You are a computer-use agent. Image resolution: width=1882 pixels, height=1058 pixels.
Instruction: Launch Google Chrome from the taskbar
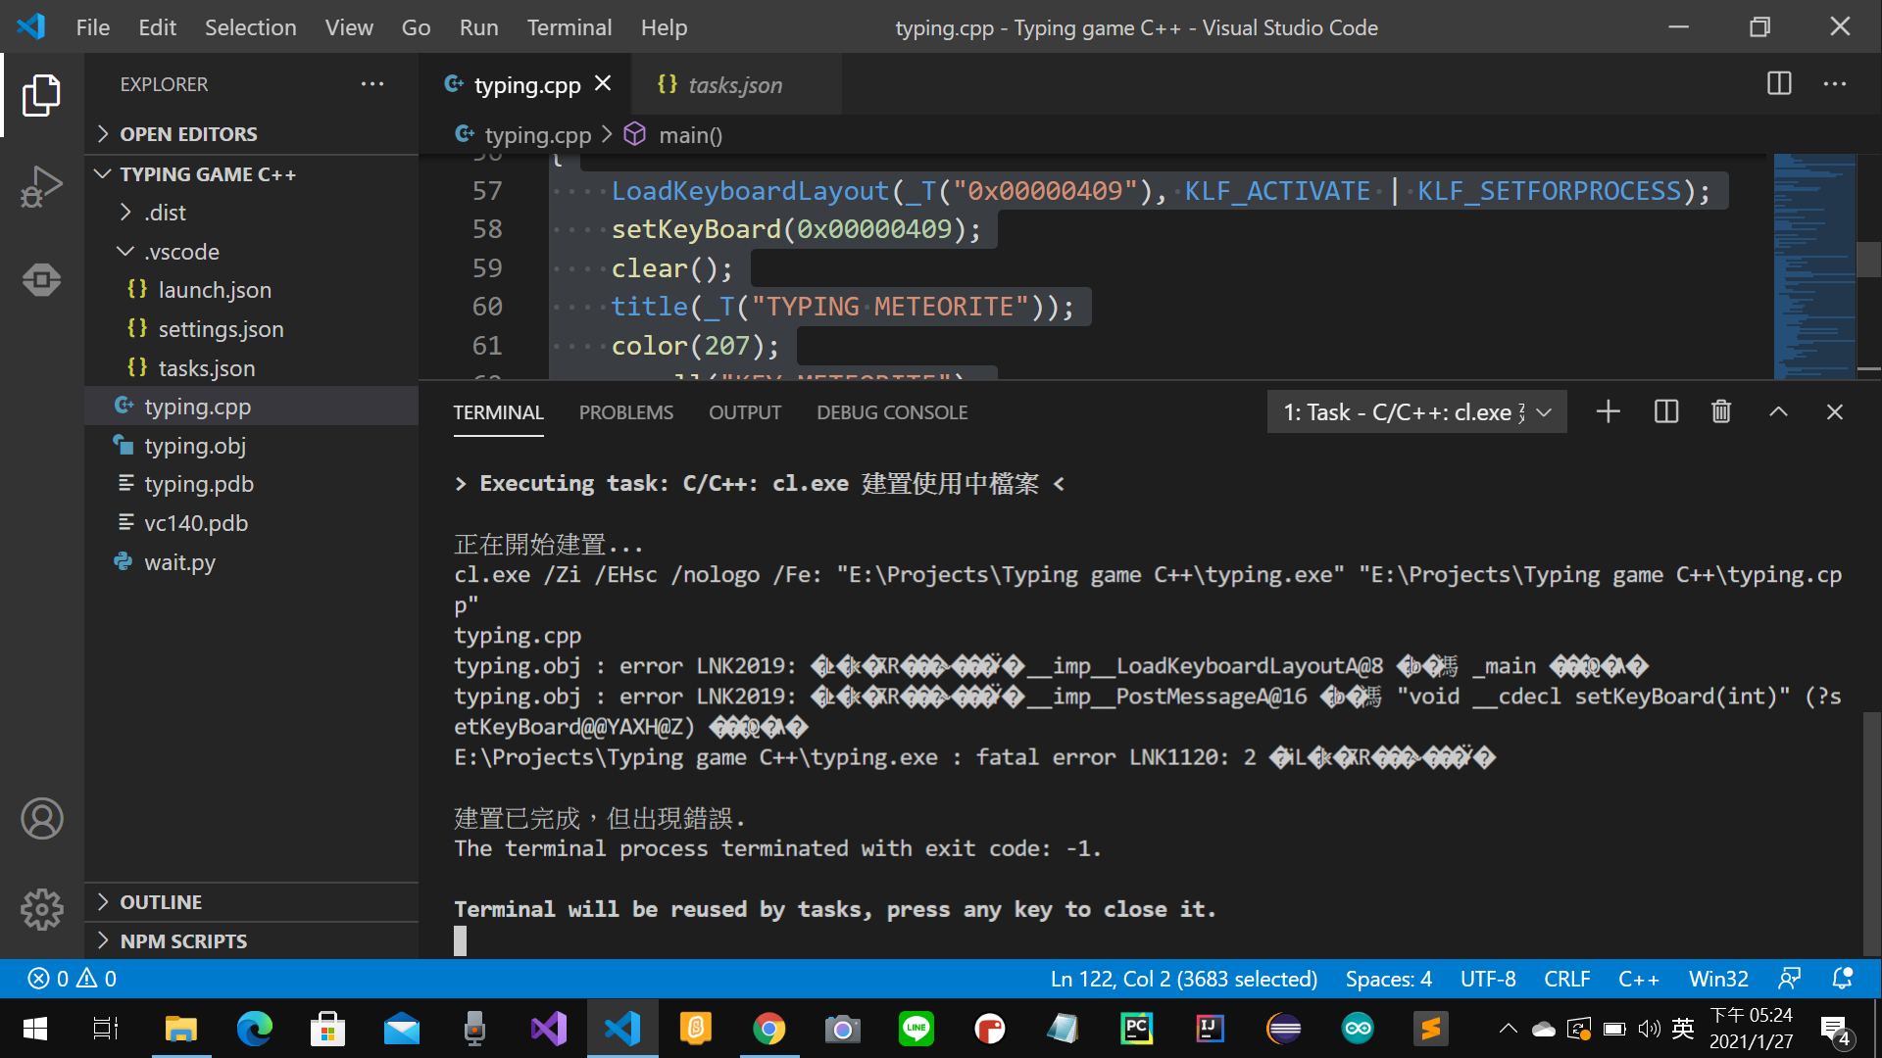click(x=769, y=1029)
